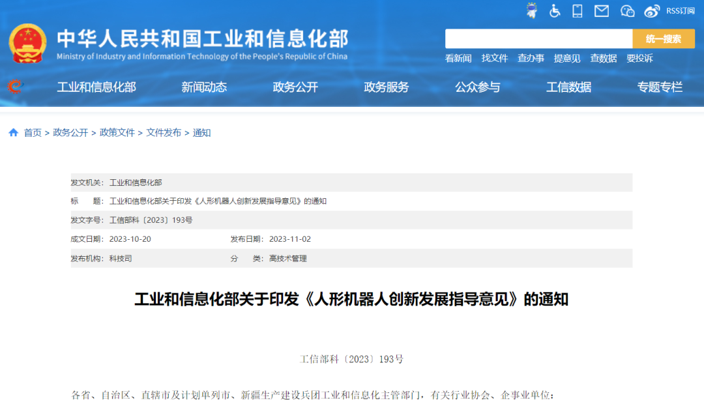Click the 找文件 quick link

(495, 58)
